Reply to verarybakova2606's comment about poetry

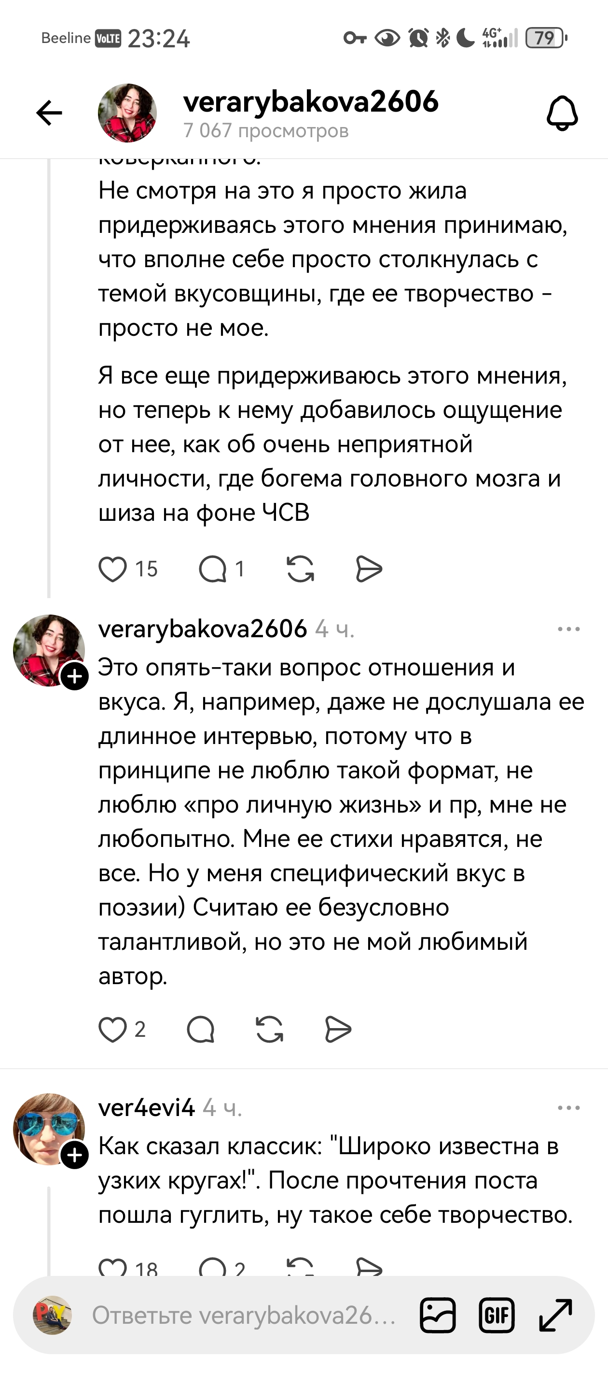[201, 1029]
